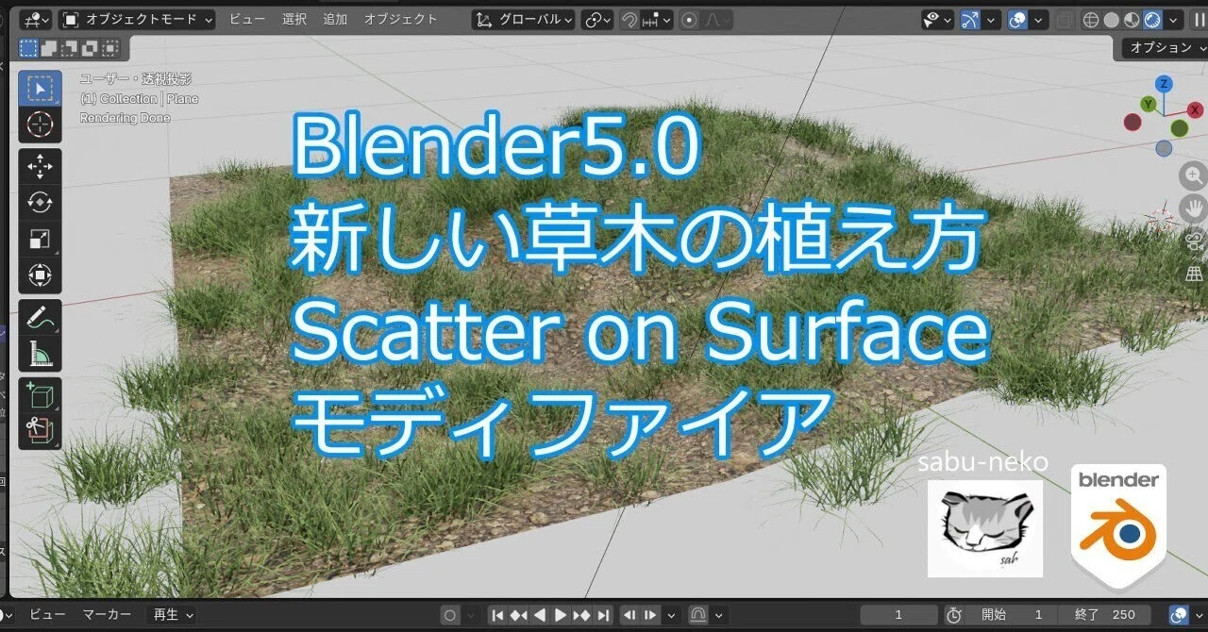The width and height of the screenshot is (1208, 632).
Task: Click the zoom magnifier in viewport navigation
Action: (x=1195, y=175)
